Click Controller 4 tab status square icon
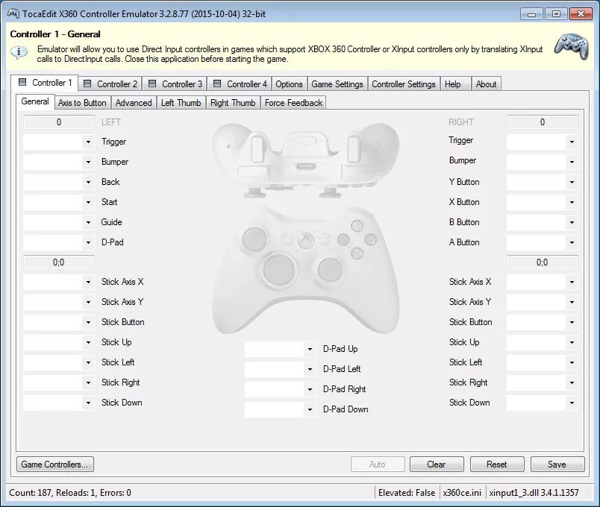Image resolution: width=600 pixels, height=507 pixels. point(217,84)
